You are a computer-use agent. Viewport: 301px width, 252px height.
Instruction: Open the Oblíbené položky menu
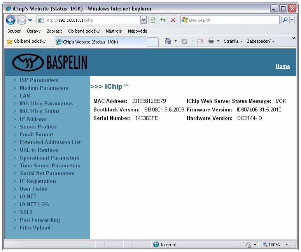84,31
